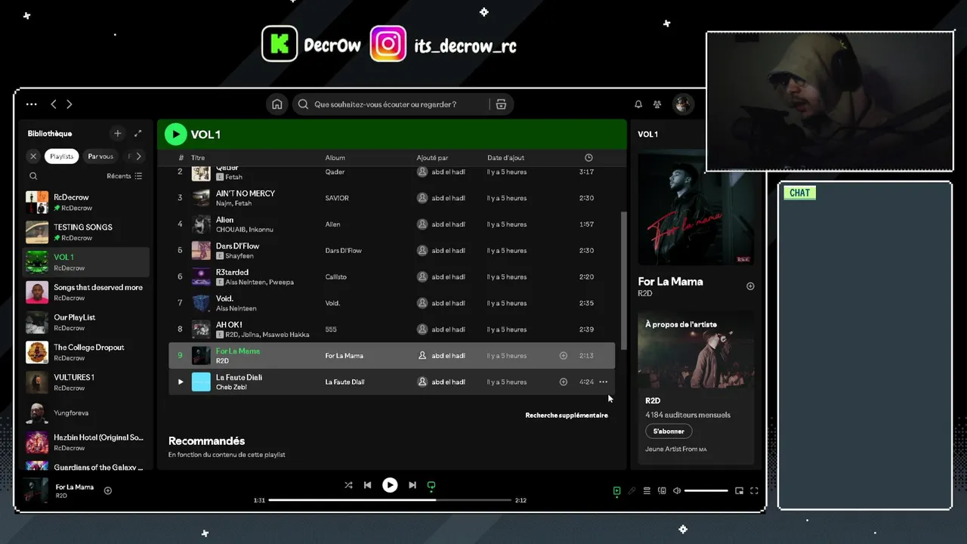Add the now-playing song via bottom-bar plus
Screen dimensions: 967x544
107,490
